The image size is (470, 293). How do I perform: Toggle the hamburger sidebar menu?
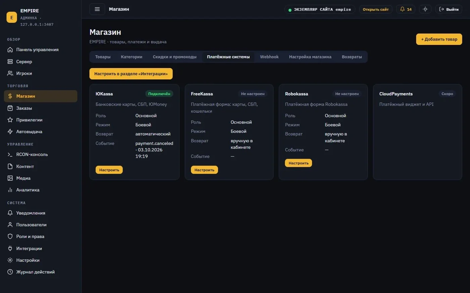(x=97, y=9)
